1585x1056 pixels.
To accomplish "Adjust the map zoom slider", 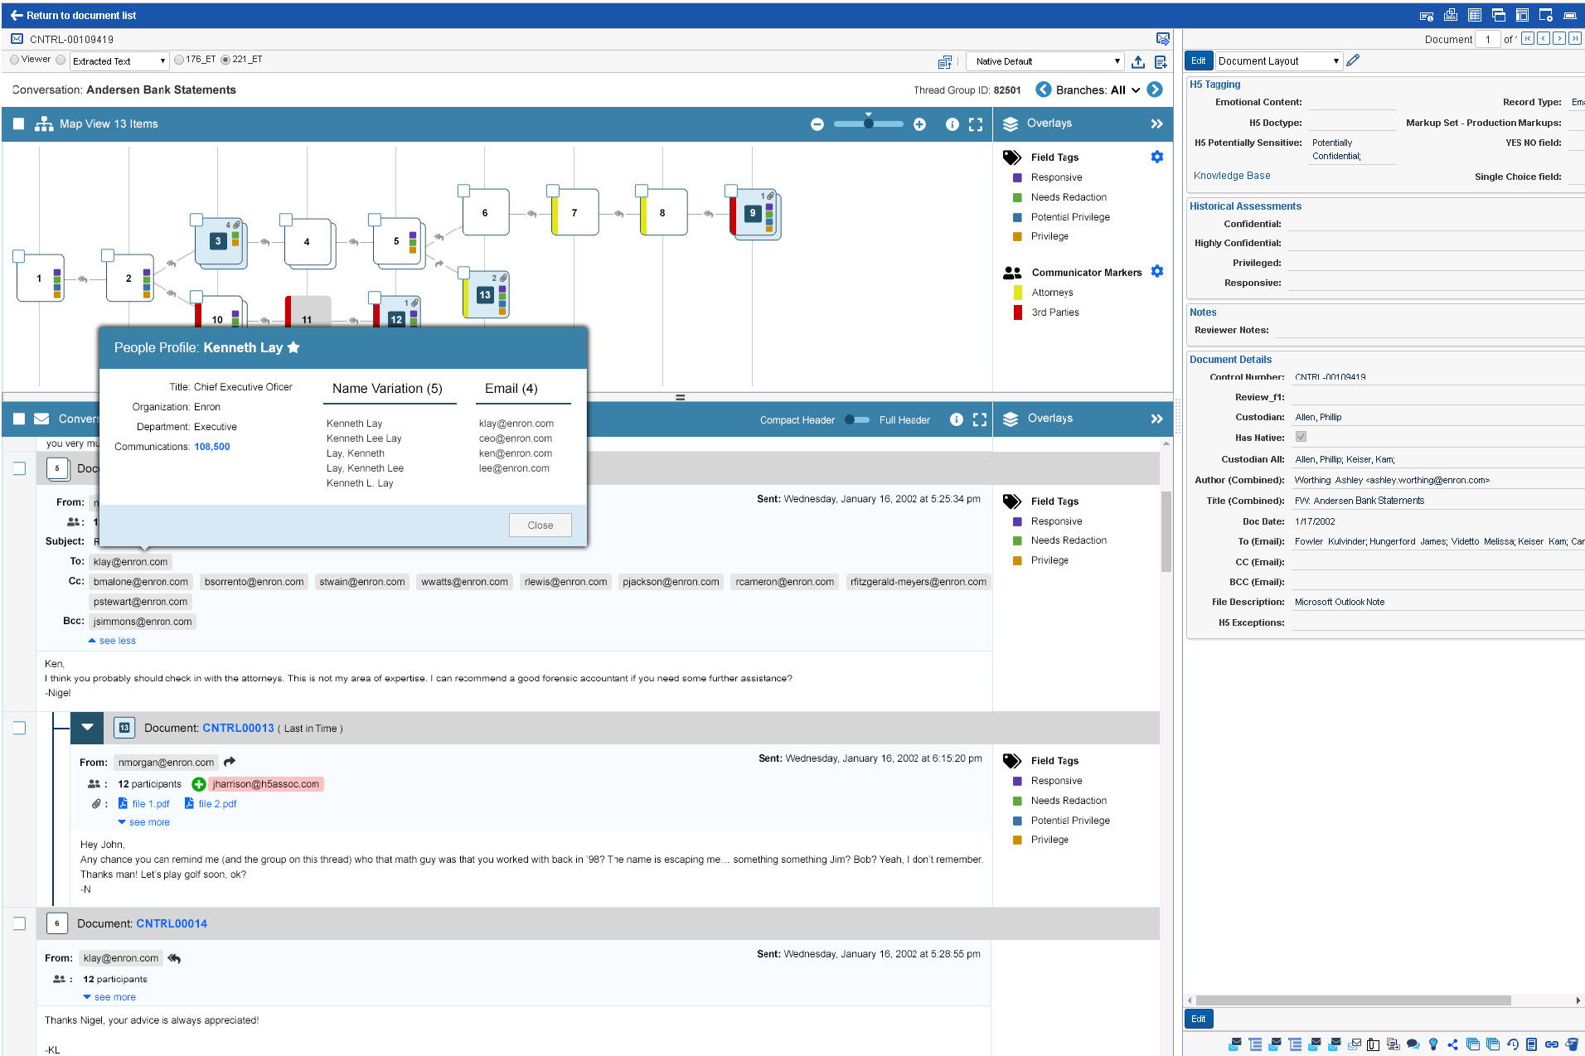I will [868, 124].
